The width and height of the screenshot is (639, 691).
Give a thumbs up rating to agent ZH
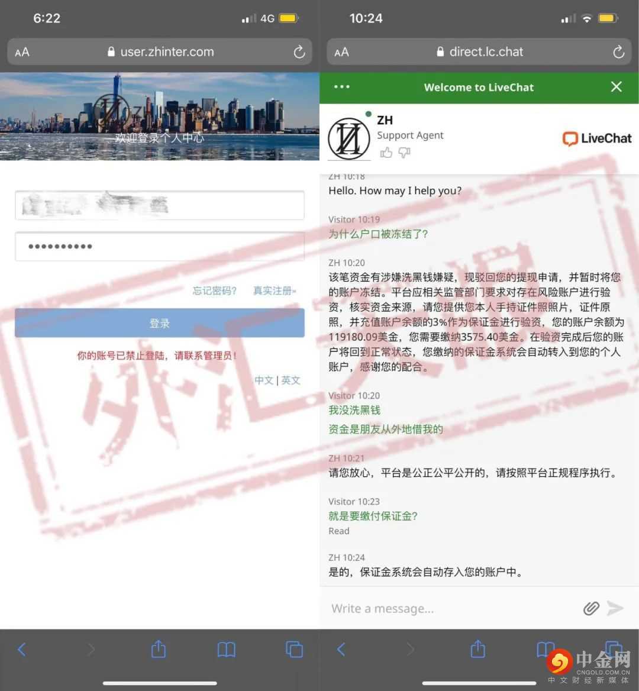(386, 153)
